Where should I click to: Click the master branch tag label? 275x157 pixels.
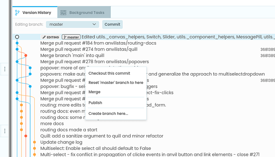[71, 37]
